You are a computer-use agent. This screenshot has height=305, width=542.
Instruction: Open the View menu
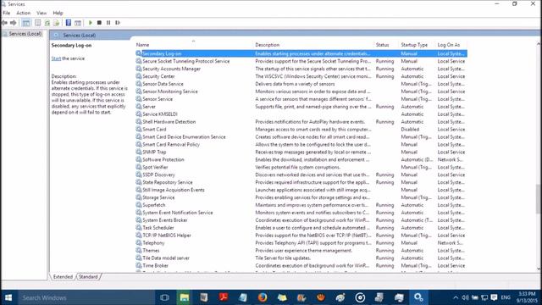pyautogui.click(x=41, y=13)
